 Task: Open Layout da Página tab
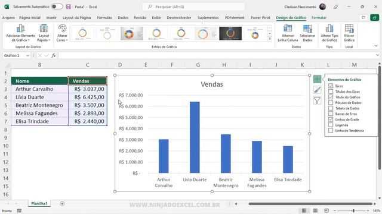pos(76,18)
